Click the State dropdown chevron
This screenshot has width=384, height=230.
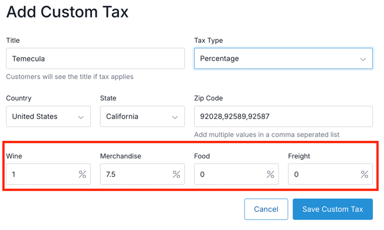coord(175,117)
